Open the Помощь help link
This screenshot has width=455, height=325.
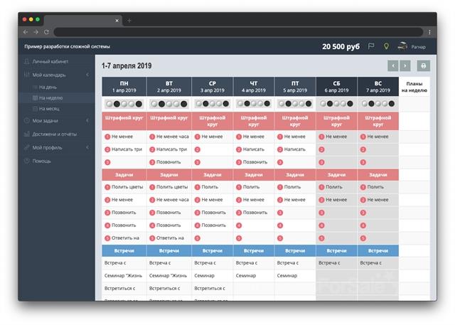pos(42,161)
